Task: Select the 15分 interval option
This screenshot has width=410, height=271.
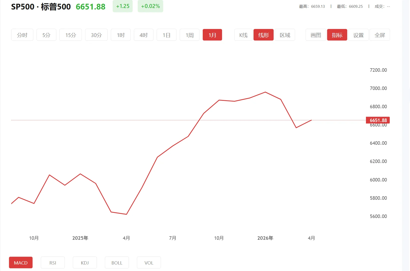Action: (x=70, y=35)
